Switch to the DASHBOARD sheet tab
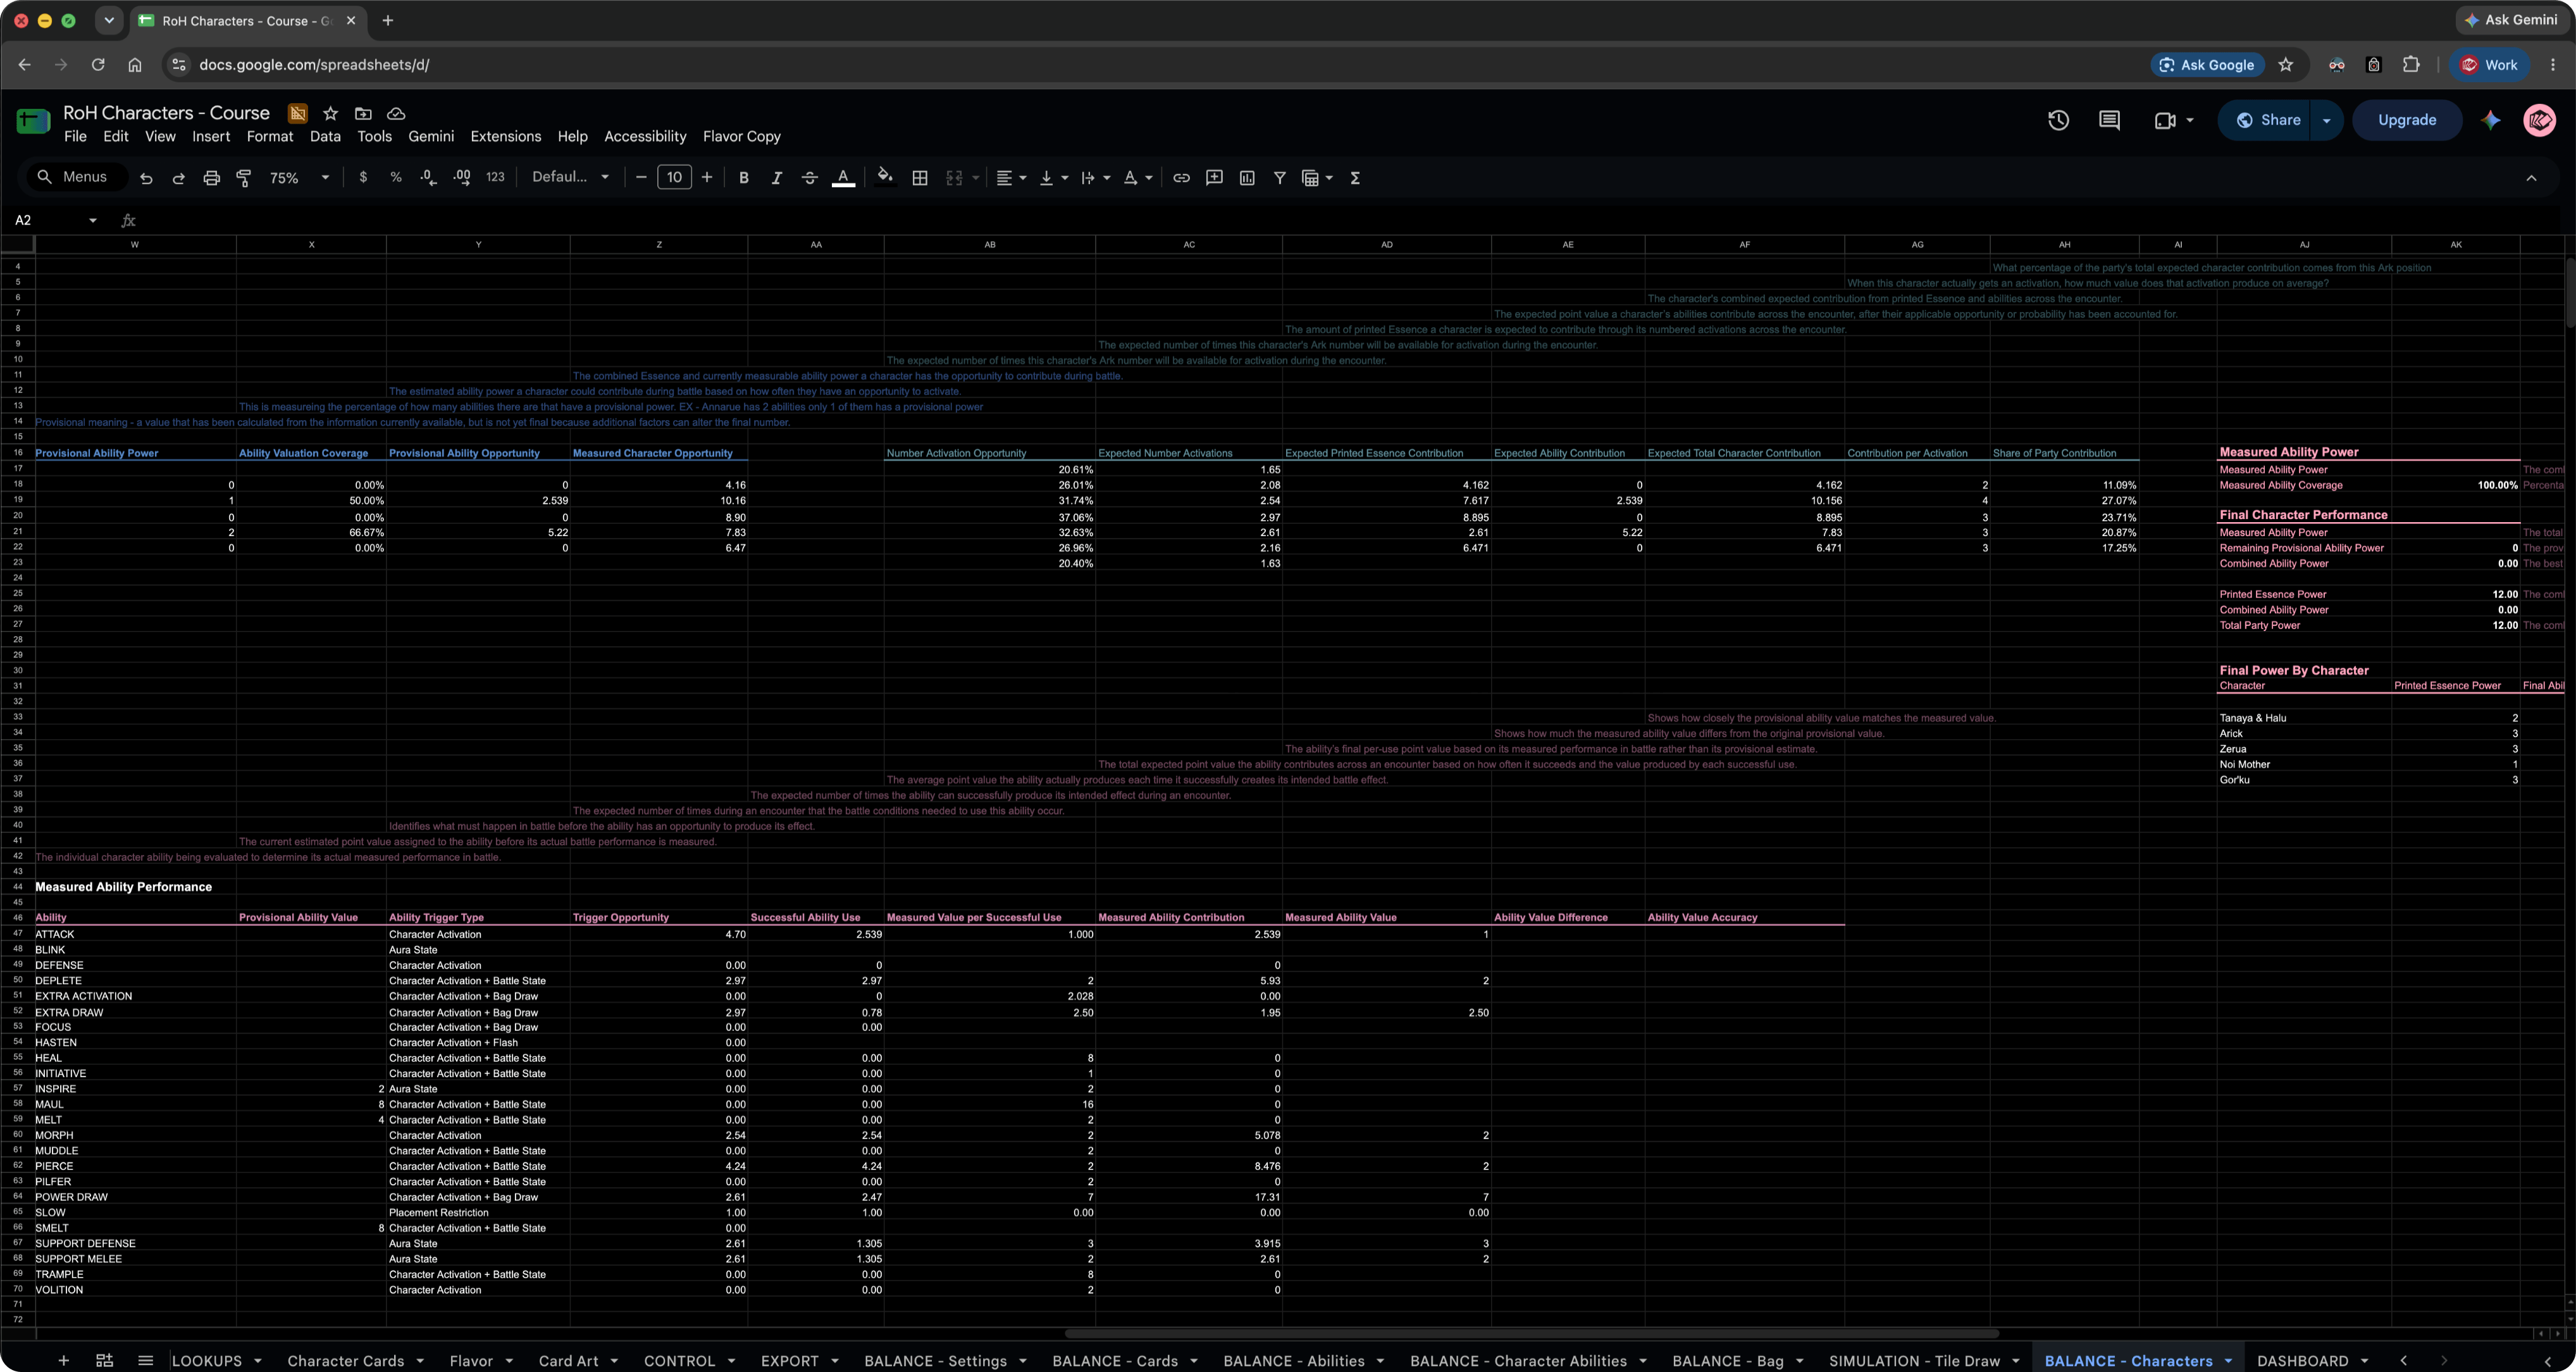 click(2302, 1360)
